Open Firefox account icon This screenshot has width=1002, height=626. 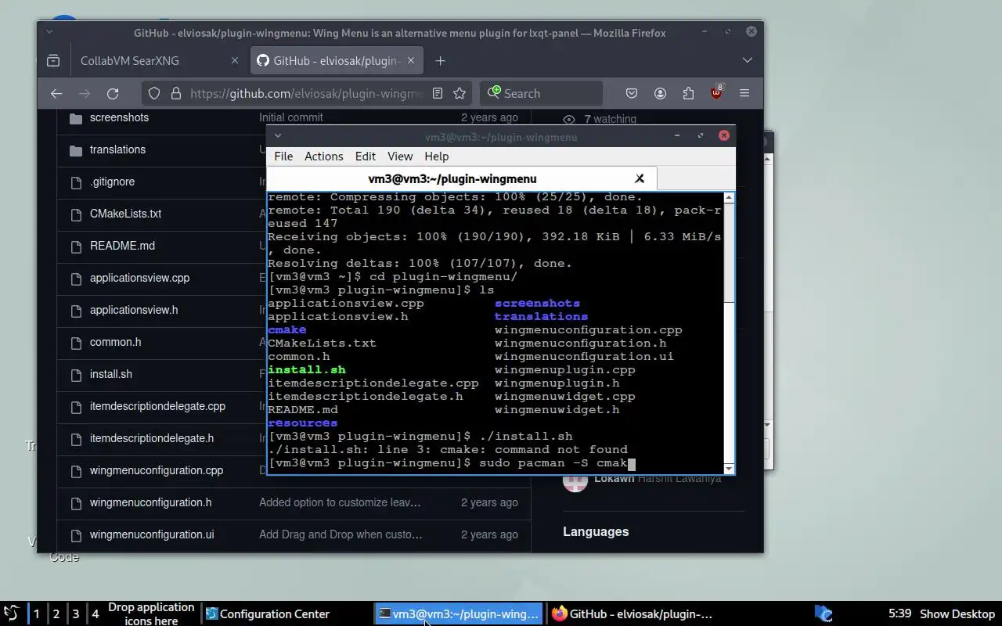(x=660, y=93)
